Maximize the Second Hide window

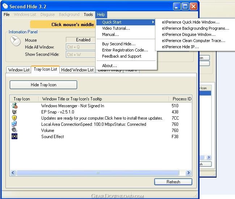point(185,7)
